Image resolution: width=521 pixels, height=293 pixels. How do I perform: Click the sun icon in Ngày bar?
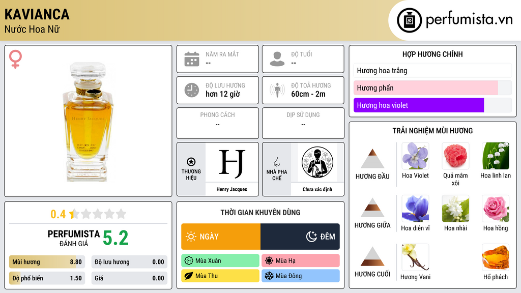tap(191, 237)
